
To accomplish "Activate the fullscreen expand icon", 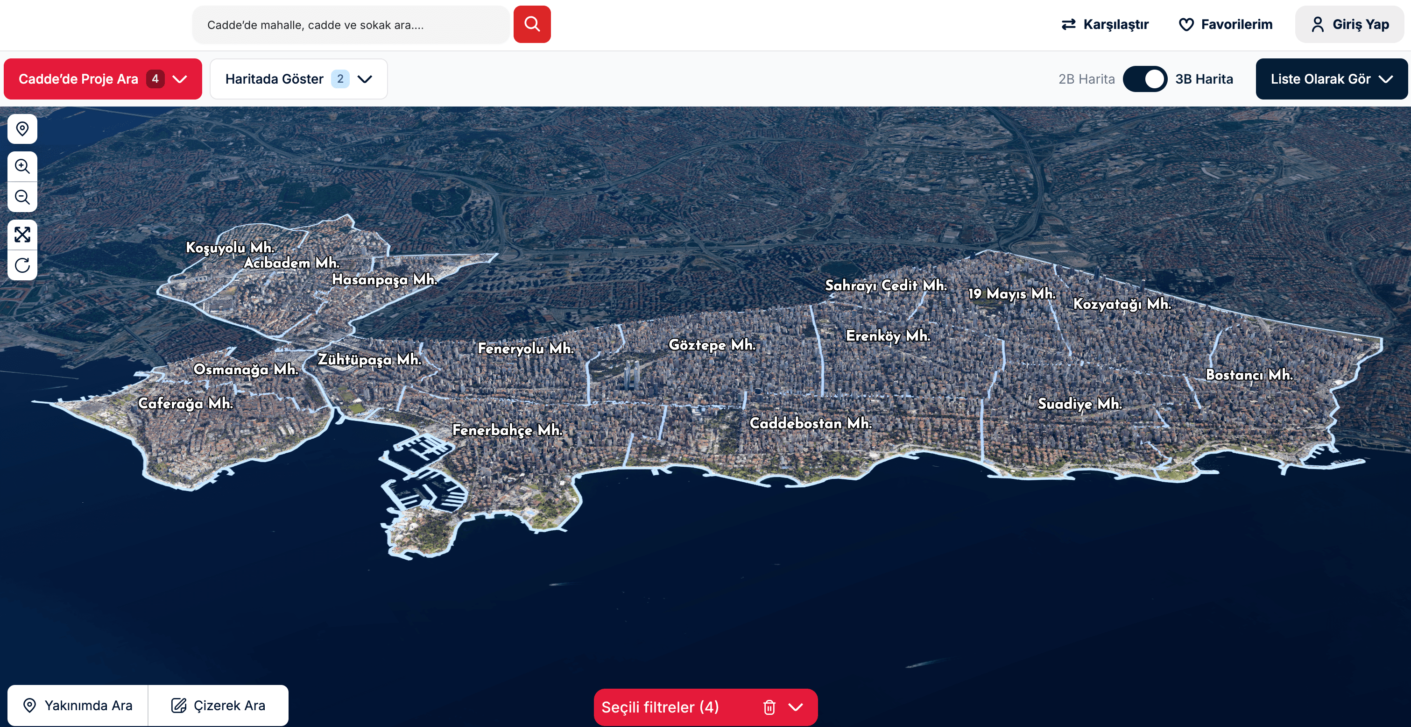I will 22,235.
